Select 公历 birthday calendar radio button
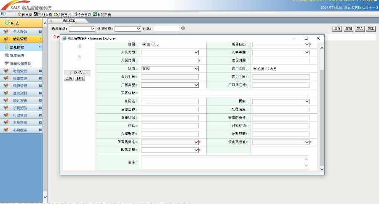 pyautogui.click(x=255, y=69)
